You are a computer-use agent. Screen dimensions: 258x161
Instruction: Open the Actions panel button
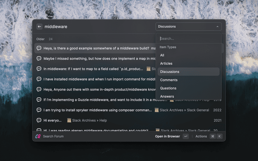tap(201, 136)
